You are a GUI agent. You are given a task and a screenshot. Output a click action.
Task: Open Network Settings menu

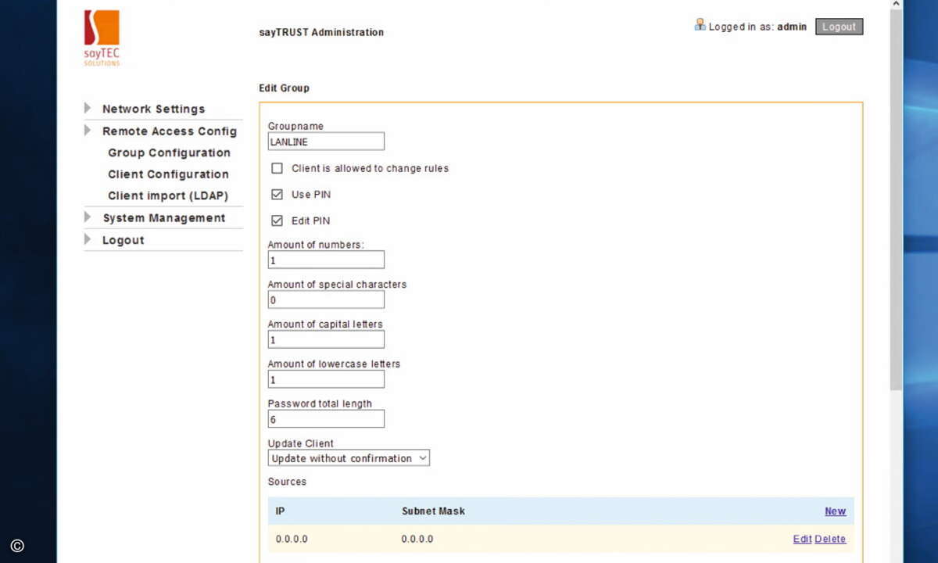pyautogui.click(x=153, y=109)
